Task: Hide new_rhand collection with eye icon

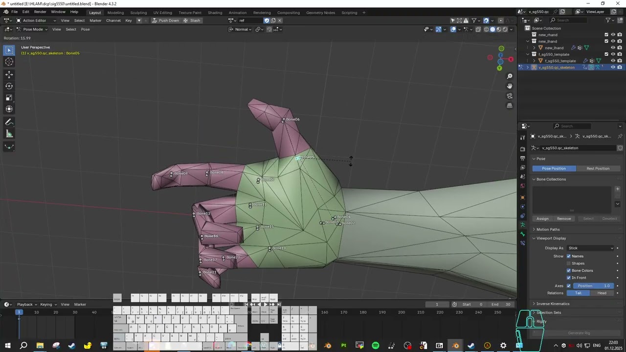Action: coord(613,35)
